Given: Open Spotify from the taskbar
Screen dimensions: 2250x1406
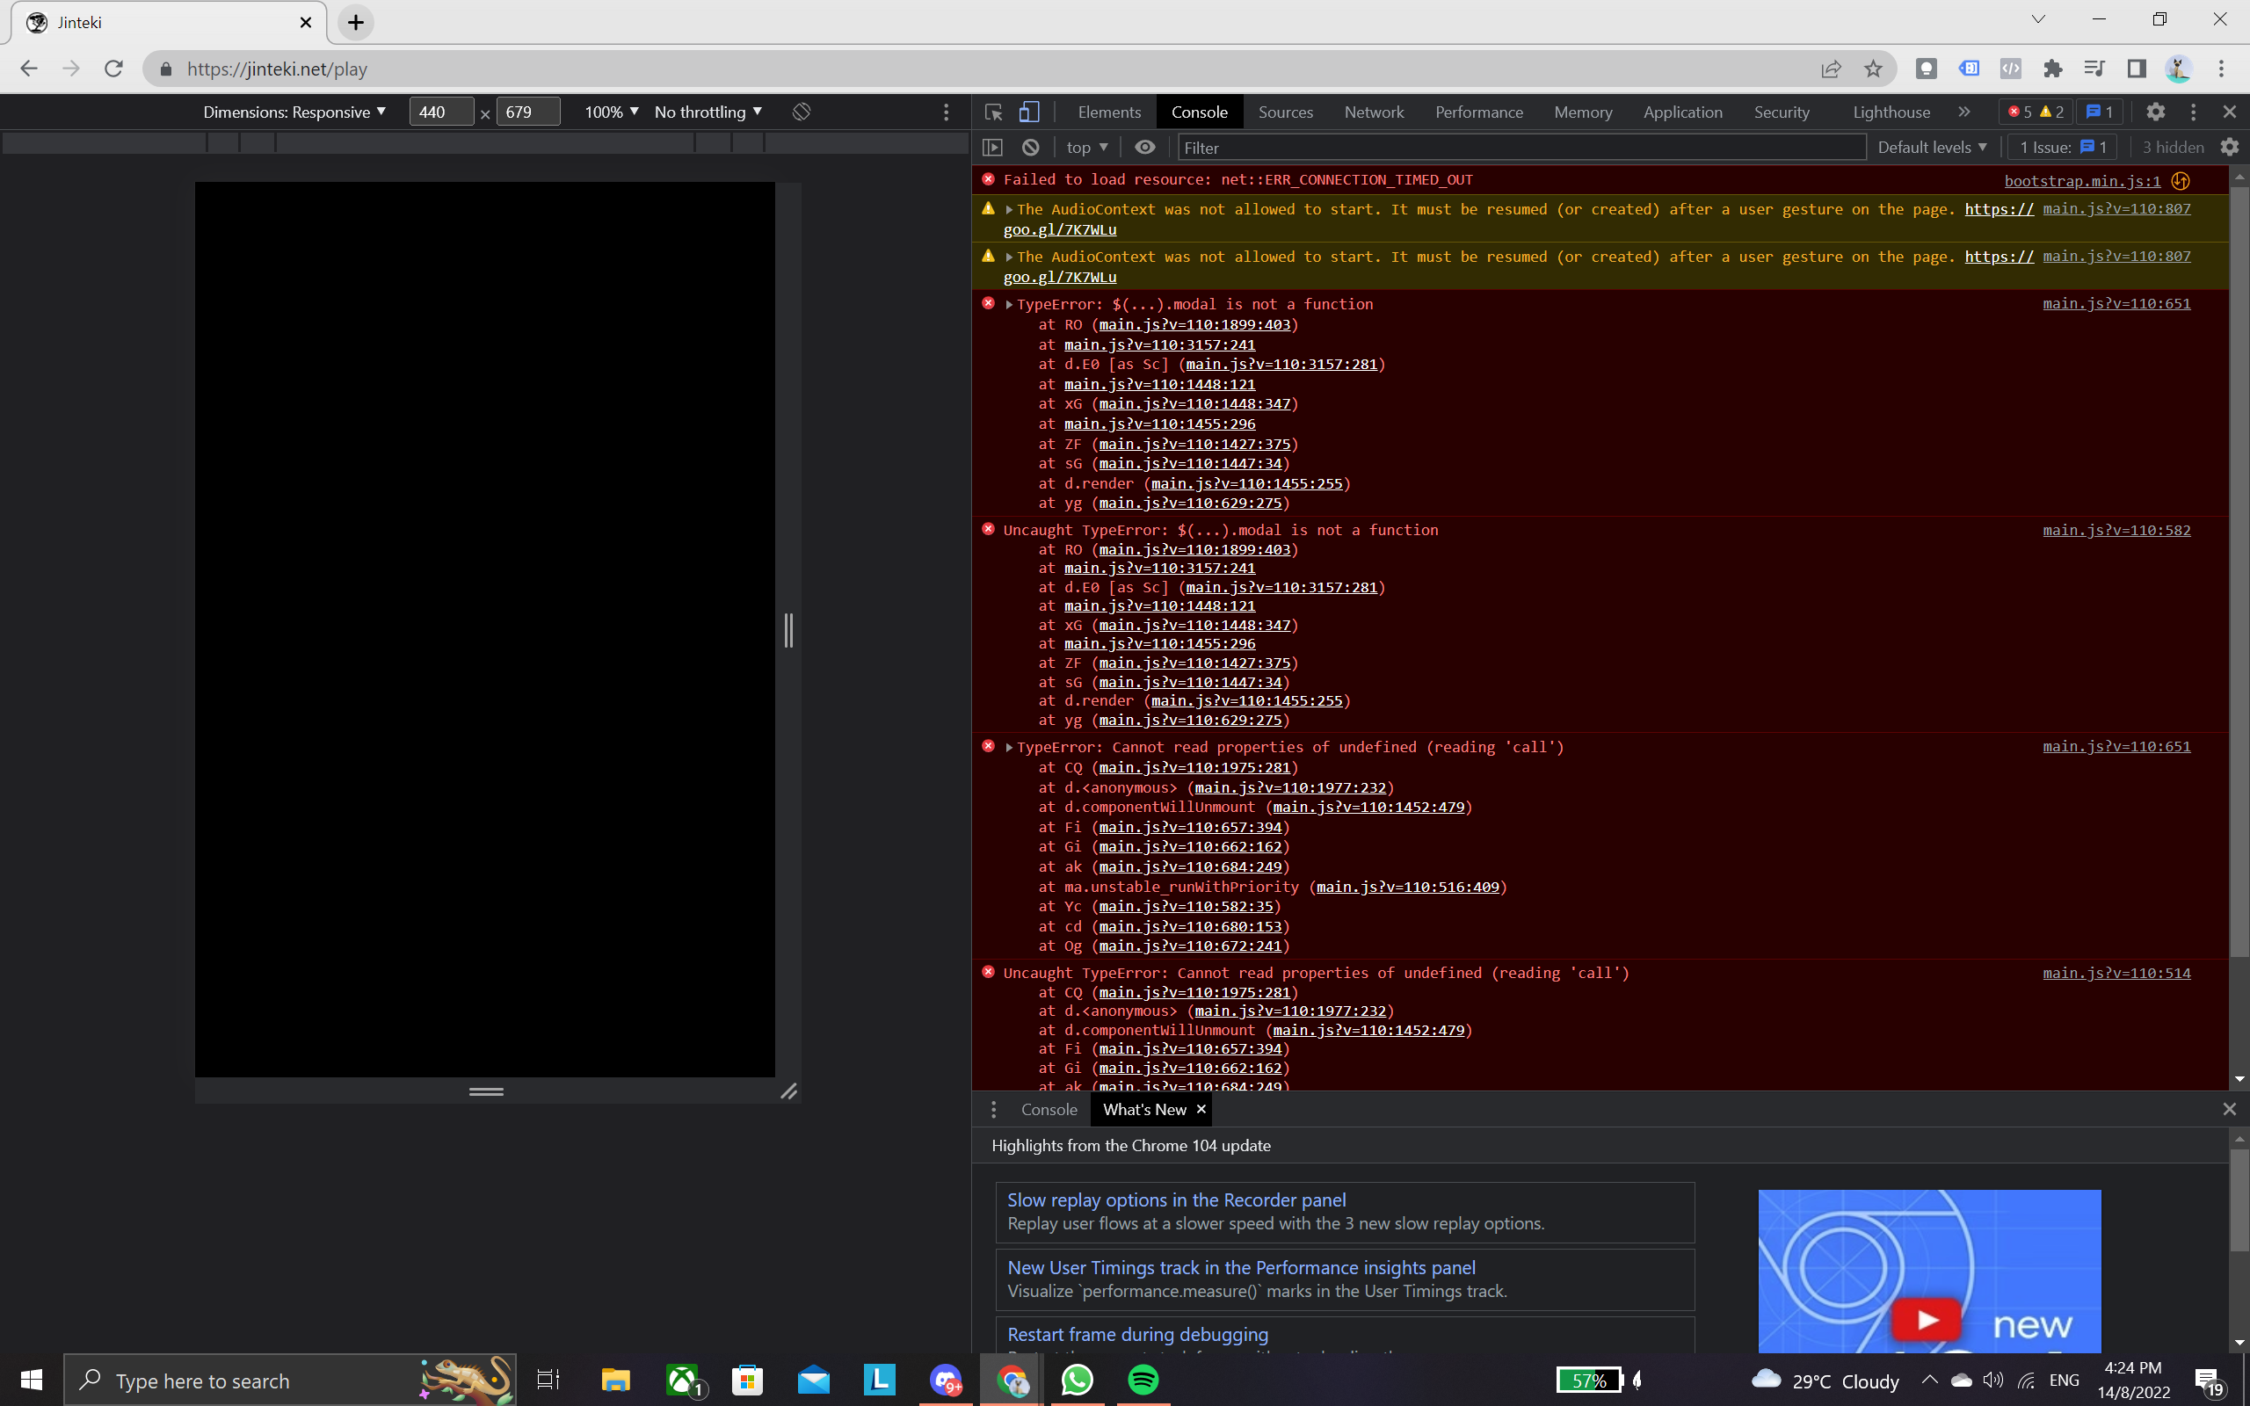Looking at the screenshot, I should [x=1143, y=1380].
